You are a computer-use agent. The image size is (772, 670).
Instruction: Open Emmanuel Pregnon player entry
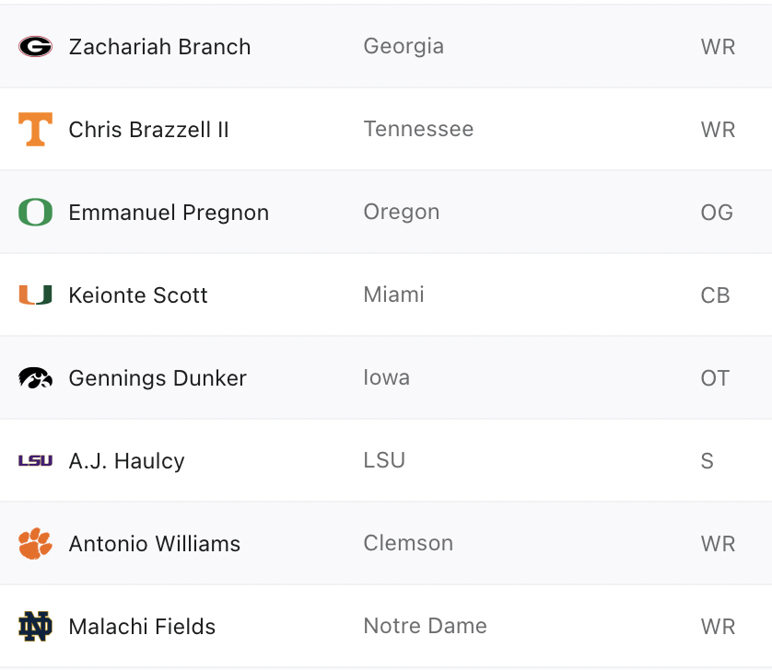click(x=169, y=213)
